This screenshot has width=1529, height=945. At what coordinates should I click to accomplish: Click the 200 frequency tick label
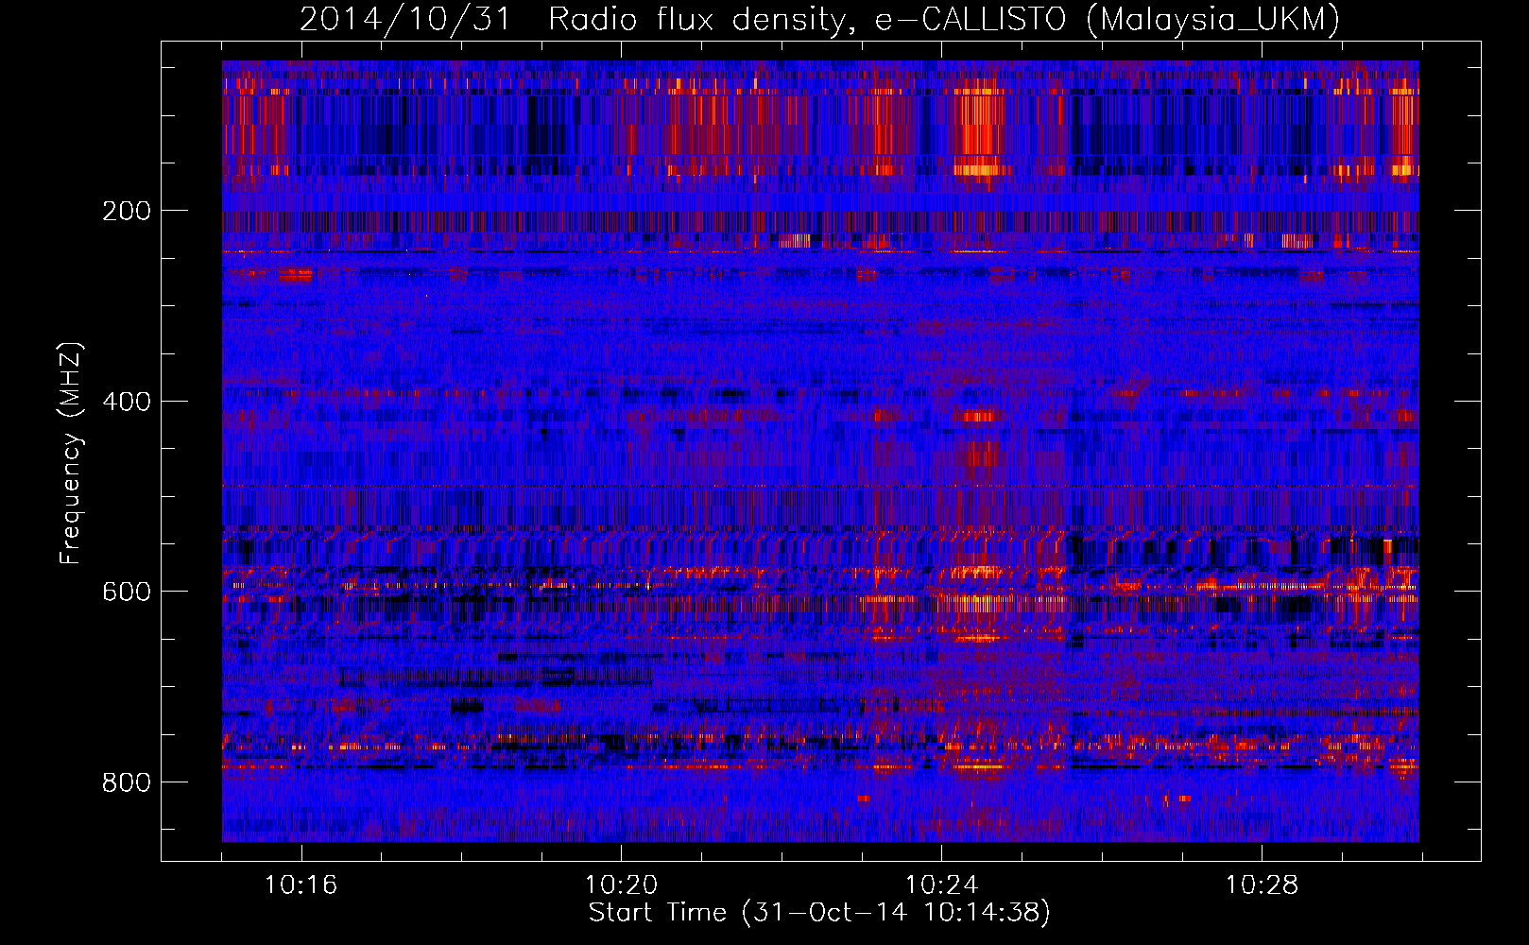(126, 211)
